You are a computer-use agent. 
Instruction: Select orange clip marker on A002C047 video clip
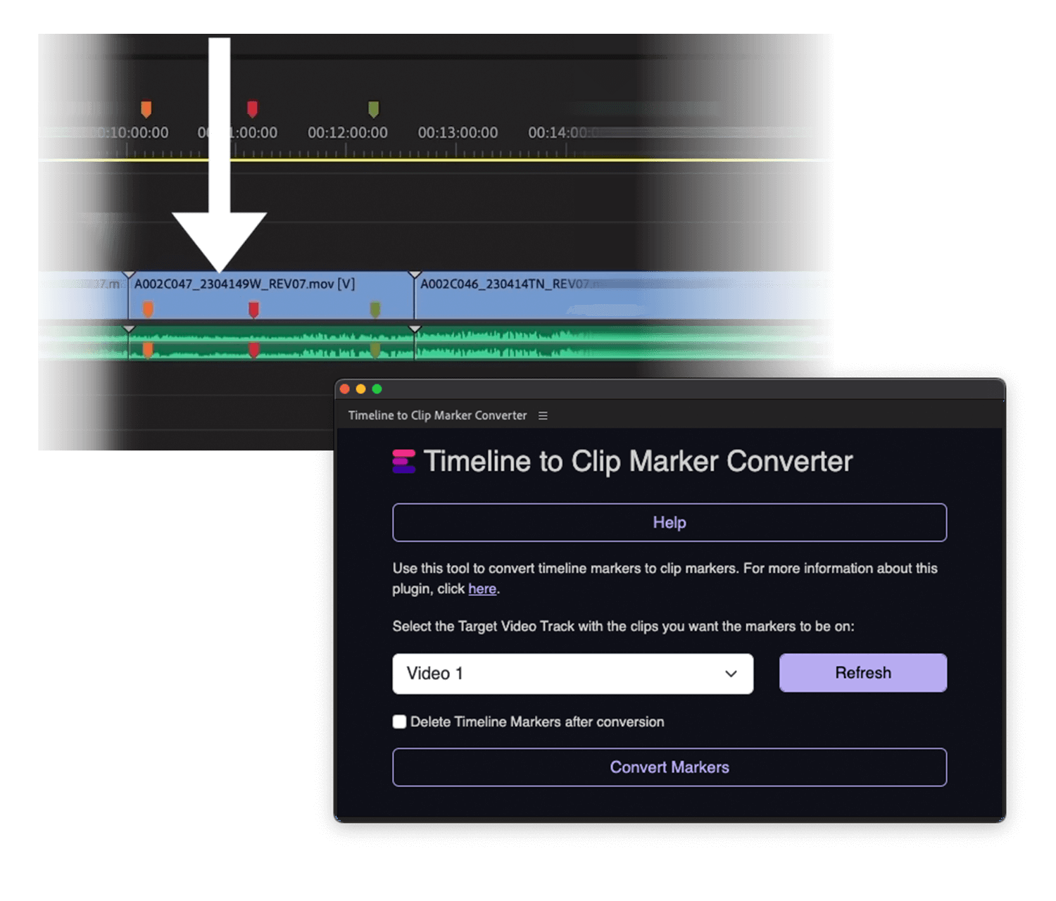click(148, 309)
